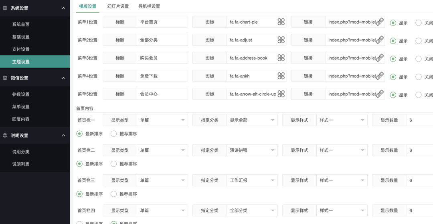Open icon picker for 菜单1 fa-chart-pie
The image size is (433, 224).
click(281, 22)
